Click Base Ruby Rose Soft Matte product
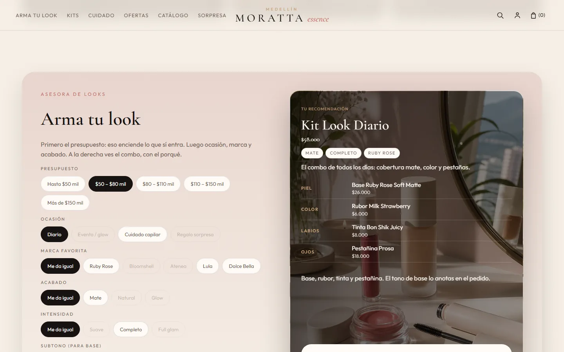564x352 pixels. click(x=386, y=185)
